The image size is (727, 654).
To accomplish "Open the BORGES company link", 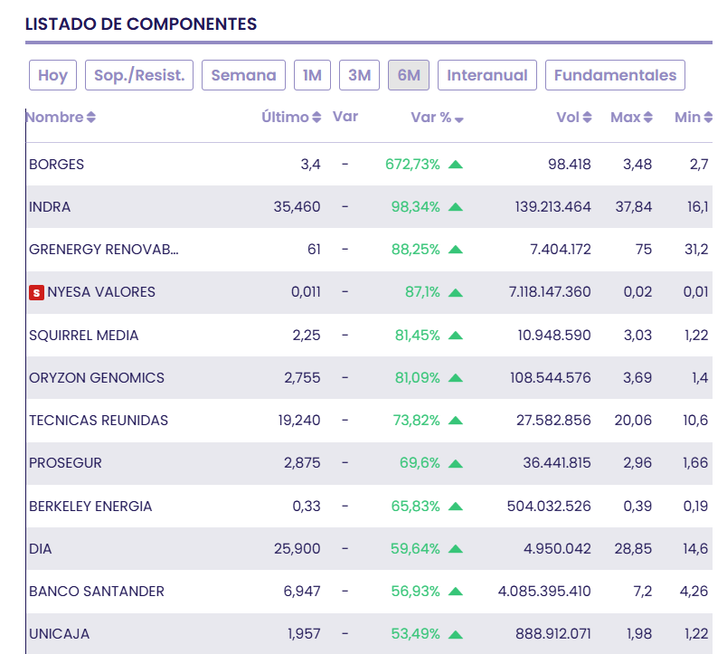I will 57,165.
